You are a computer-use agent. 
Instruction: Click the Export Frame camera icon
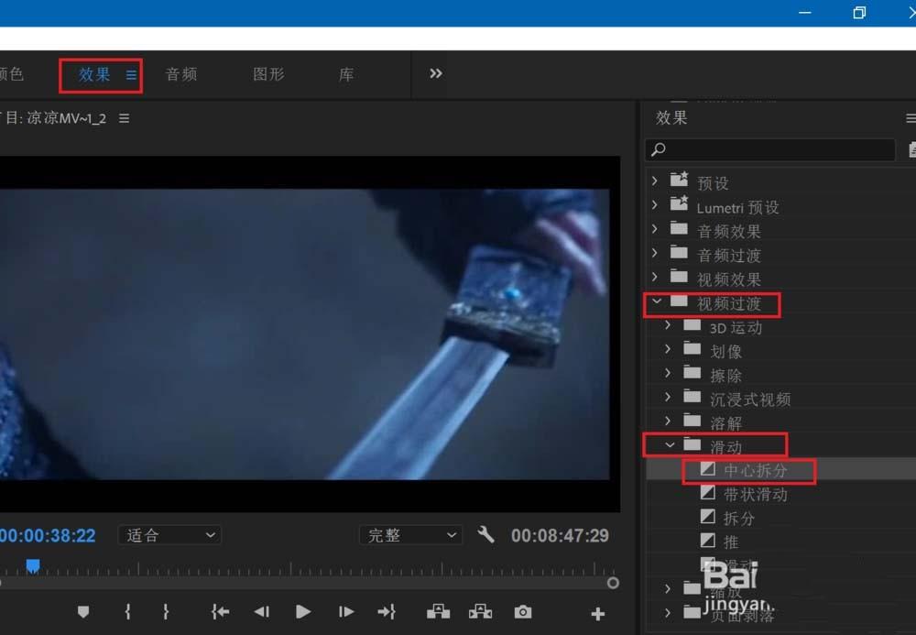[x=522, y=613]
